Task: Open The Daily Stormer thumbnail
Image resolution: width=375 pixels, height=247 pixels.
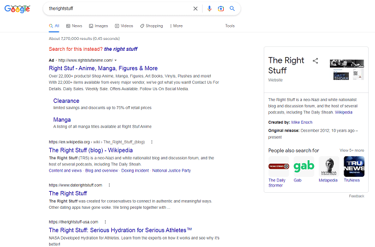Action: 279,167
